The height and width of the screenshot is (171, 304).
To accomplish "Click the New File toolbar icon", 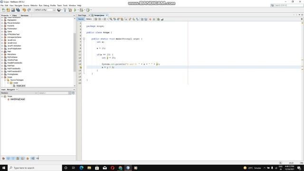I will pyautogui.click(x=3, y=10).
